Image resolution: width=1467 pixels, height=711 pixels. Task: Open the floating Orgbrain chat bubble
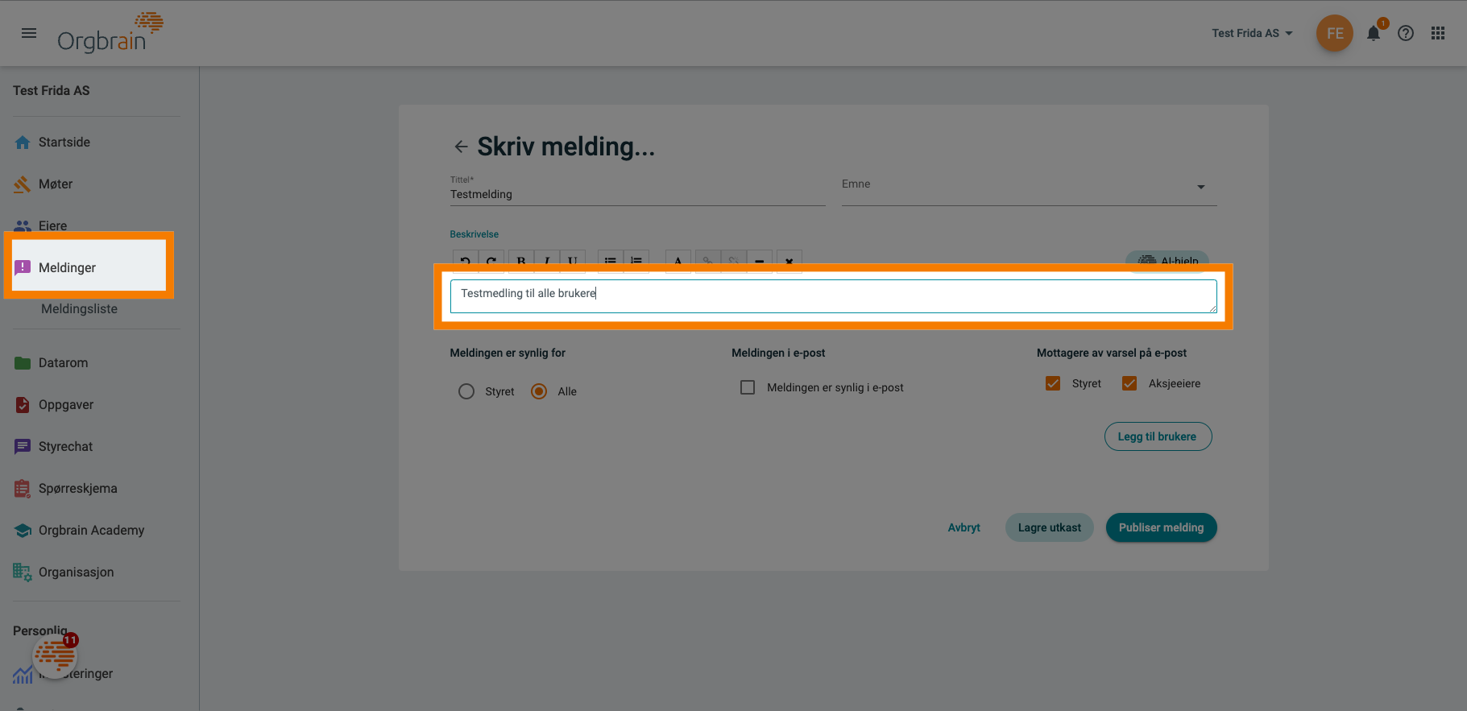[55, 656]
